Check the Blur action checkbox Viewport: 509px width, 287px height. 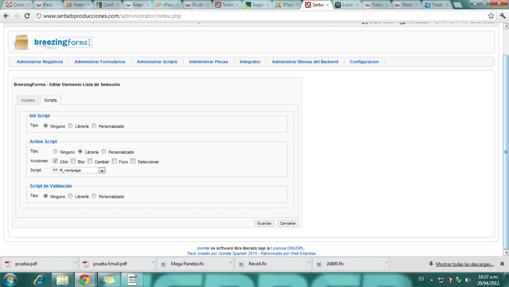pyautogui.click(x=74, y=161)
